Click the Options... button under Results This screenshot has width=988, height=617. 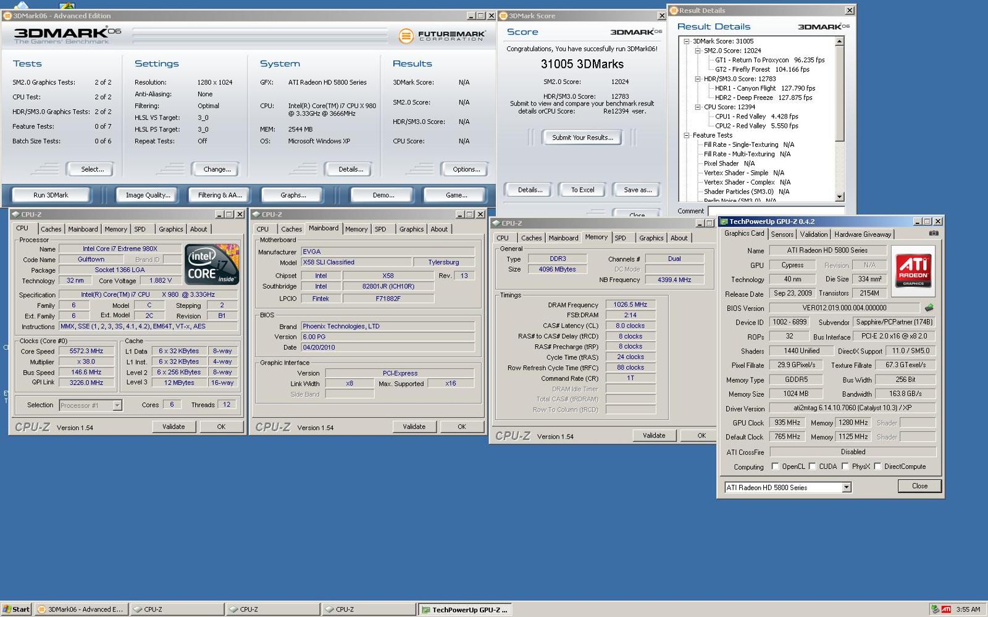pos(466,169)
